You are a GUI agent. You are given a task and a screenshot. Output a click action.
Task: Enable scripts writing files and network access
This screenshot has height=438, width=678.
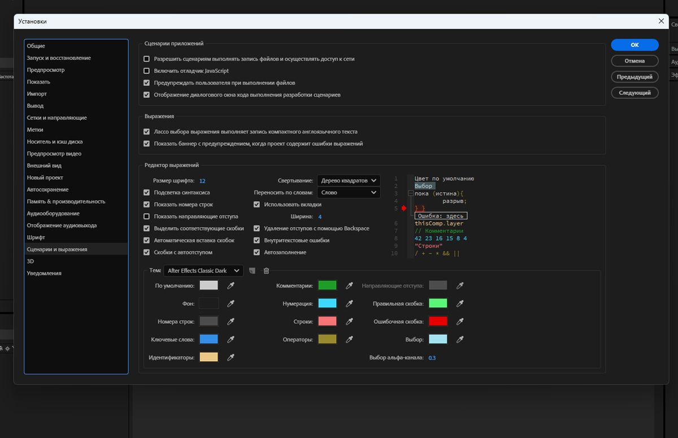point(147,59)
